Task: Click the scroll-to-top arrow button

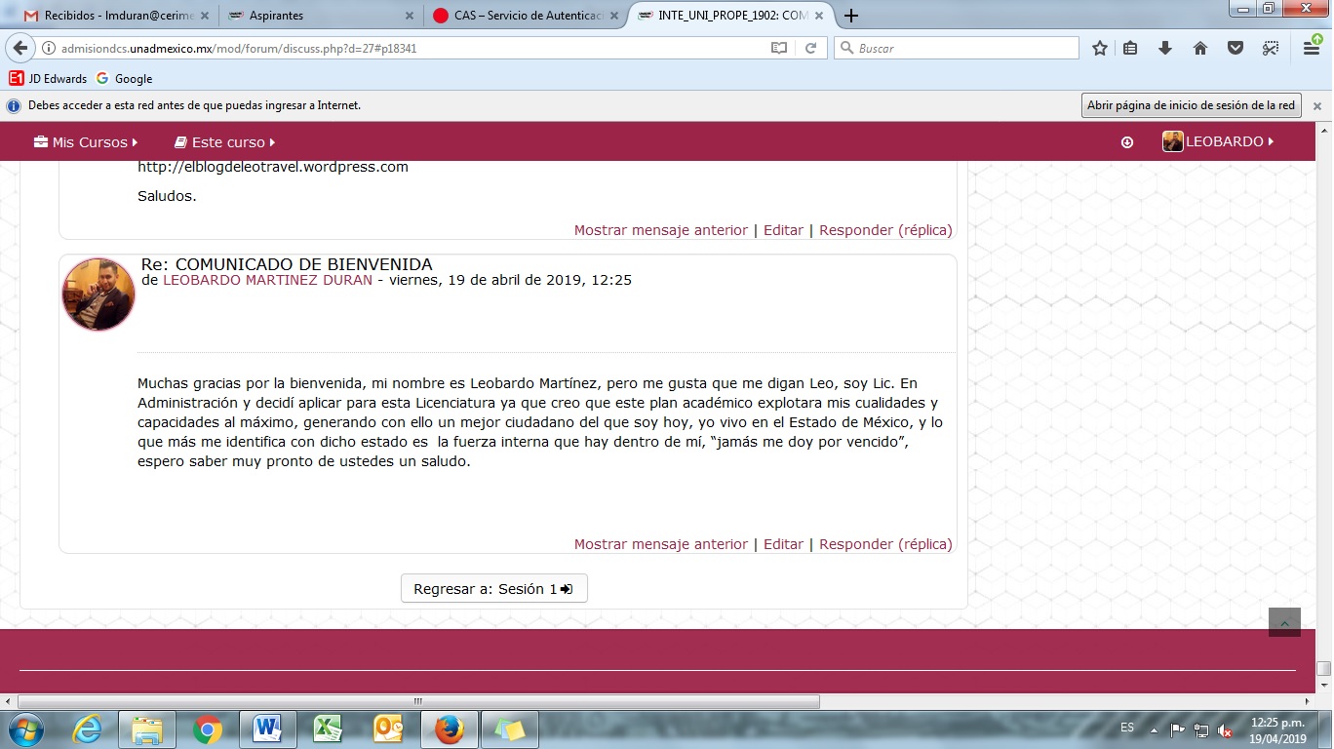Action: (1284, 622)
